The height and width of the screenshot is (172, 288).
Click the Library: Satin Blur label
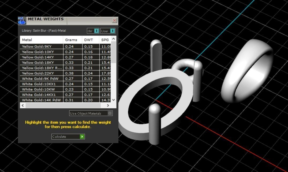point(44,30)
